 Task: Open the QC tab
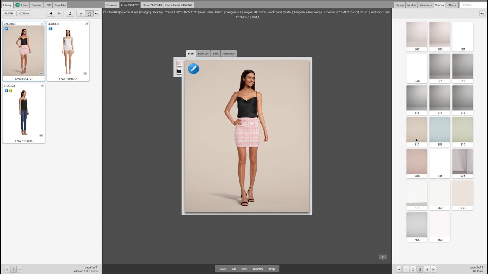[48, 5]
